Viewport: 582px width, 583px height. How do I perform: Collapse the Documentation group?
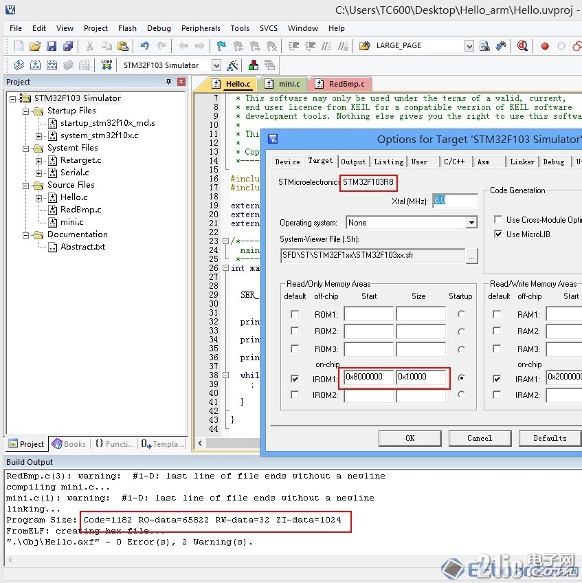25,235
